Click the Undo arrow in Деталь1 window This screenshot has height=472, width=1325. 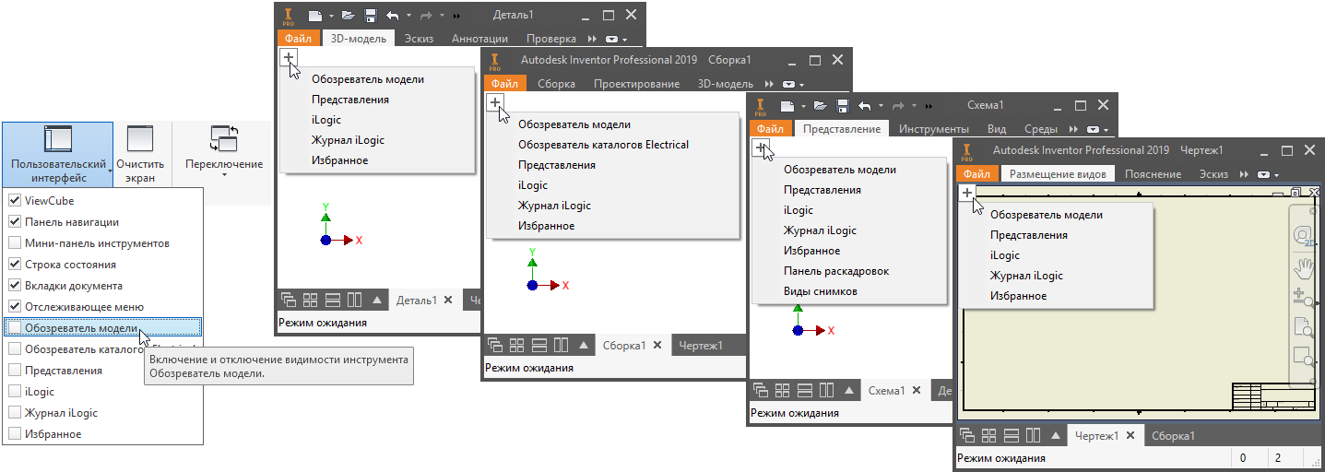coord(393,16)
